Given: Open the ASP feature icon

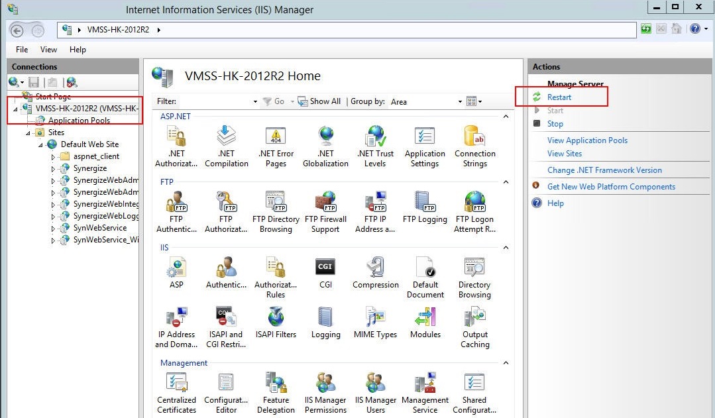Looking at the screenshot, I should [176, 272].
